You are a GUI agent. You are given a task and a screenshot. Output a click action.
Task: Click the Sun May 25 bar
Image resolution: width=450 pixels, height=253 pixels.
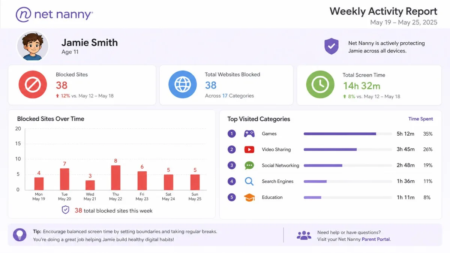click(x=195, y=182)
